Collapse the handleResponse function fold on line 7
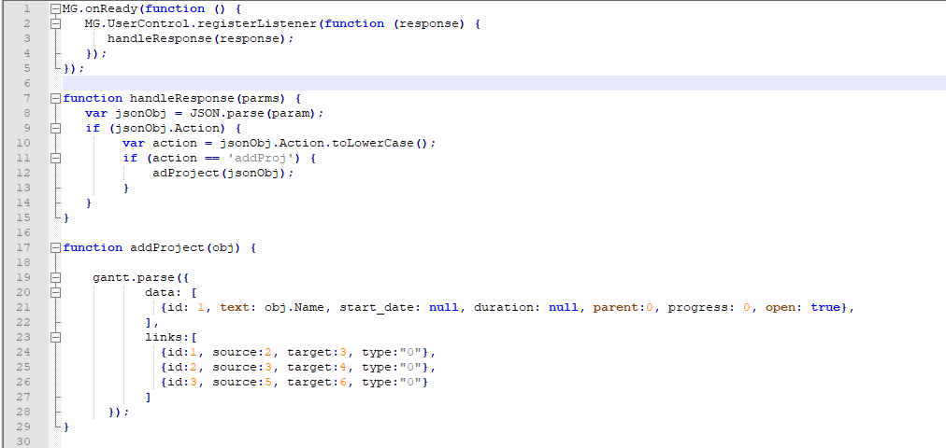This screenshot has height=448, width=946. click(x=55, y=98)
